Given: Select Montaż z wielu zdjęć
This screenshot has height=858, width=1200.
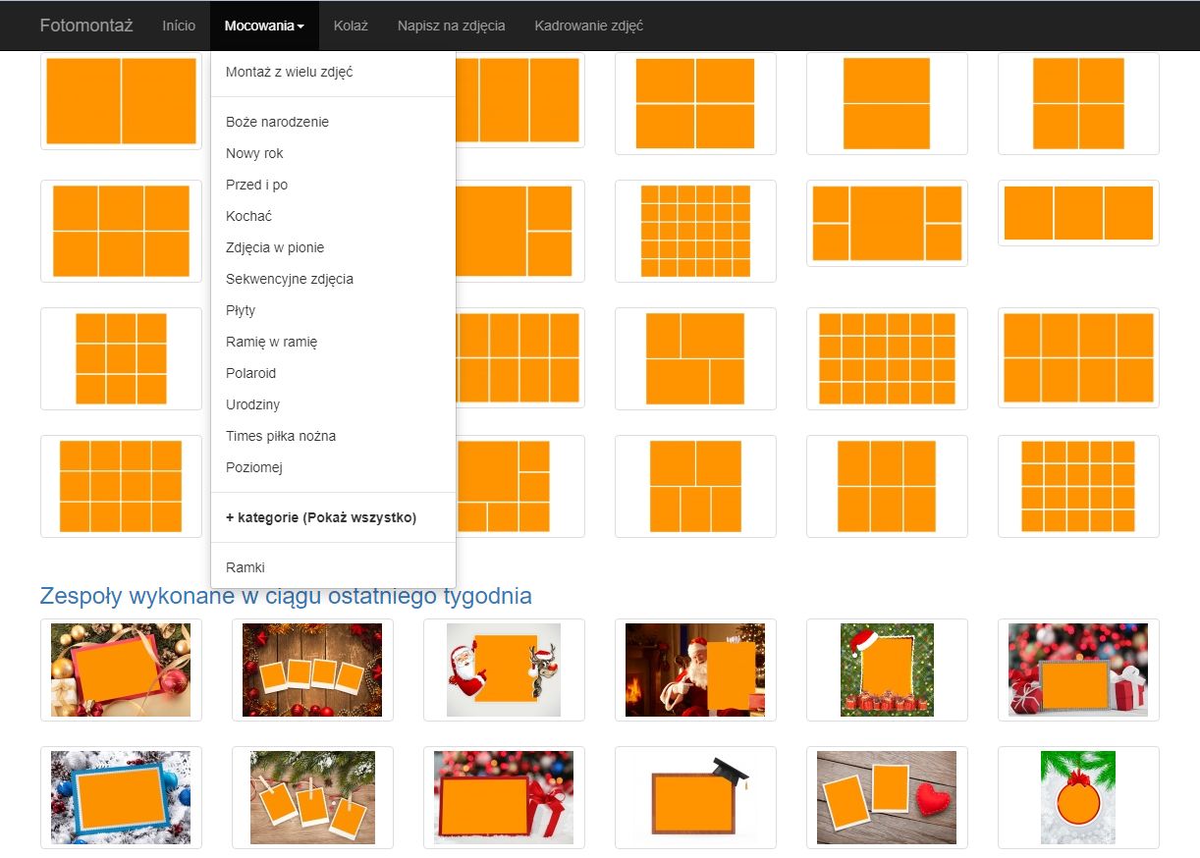Looking at the screenshot, I should point(333,72).
